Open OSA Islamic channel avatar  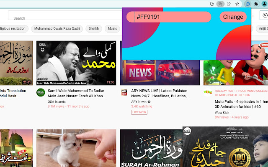[41, 93]
